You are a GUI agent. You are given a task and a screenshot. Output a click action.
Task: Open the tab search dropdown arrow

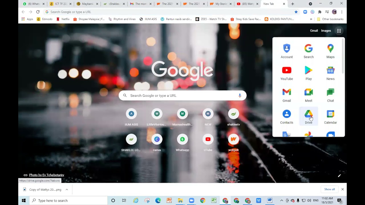310,4
